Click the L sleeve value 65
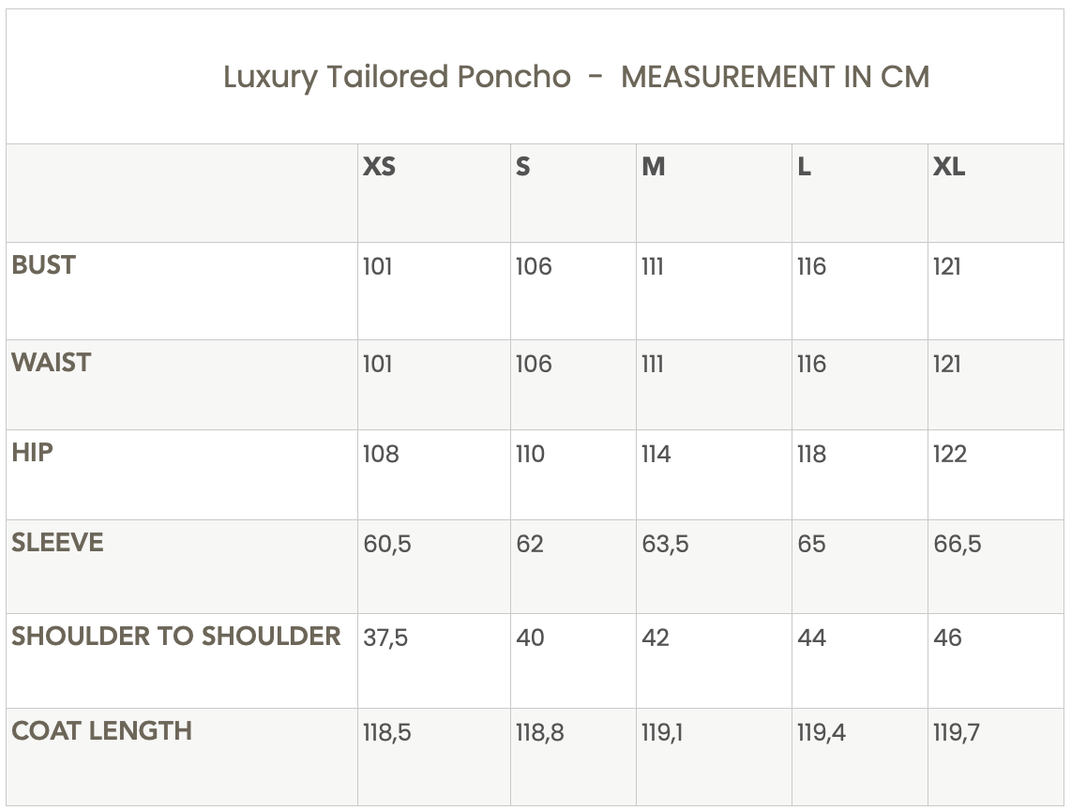Viewport: 1071px width, 810px height. [x=811, y=545]
